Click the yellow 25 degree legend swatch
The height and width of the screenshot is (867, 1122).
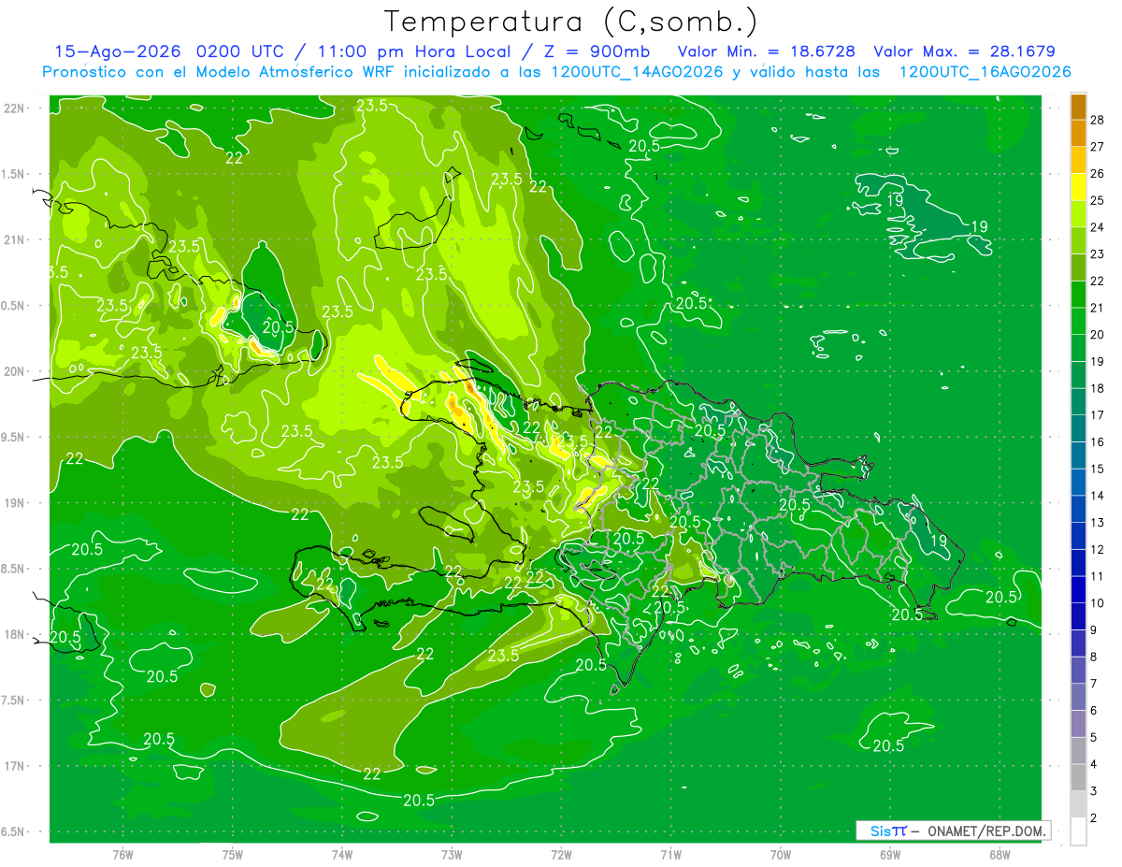coord(1078,187)
